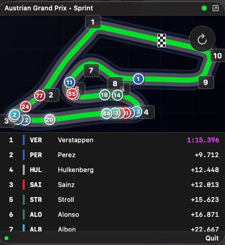225x245 pixels.
Task: Click the checkered finish line flag
Action: [x=161, y=40]
